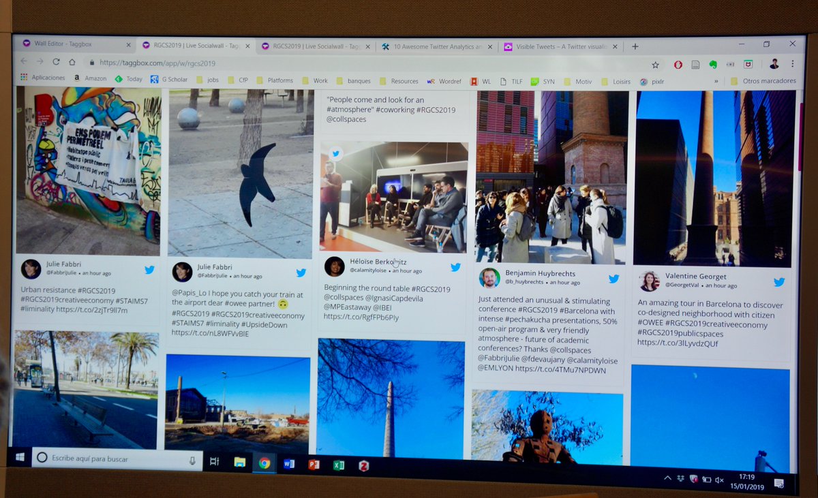Open the Windows Start menu
Image resolution: width=818 pixels, height=498 pixels.
click(20, 457)
